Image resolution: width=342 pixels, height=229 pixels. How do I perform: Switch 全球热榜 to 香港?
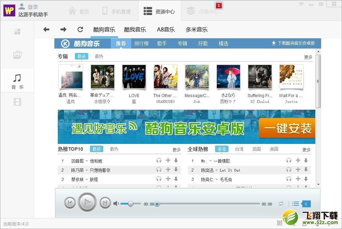pos(222,149)
